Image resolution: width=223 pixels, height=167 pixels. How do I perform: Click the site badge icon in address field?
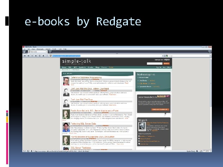pos(50,56)
